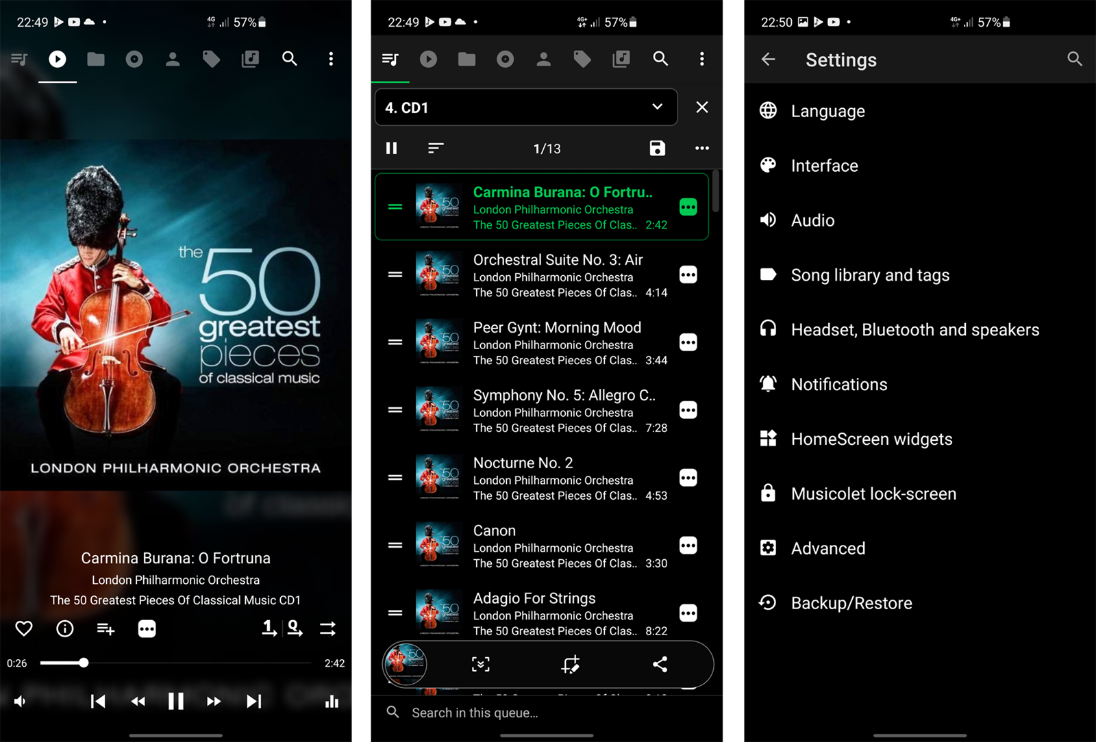Open Song library and tags settings
The image size is (1096, 742).
pyautogui.click(x=920, y=275)
